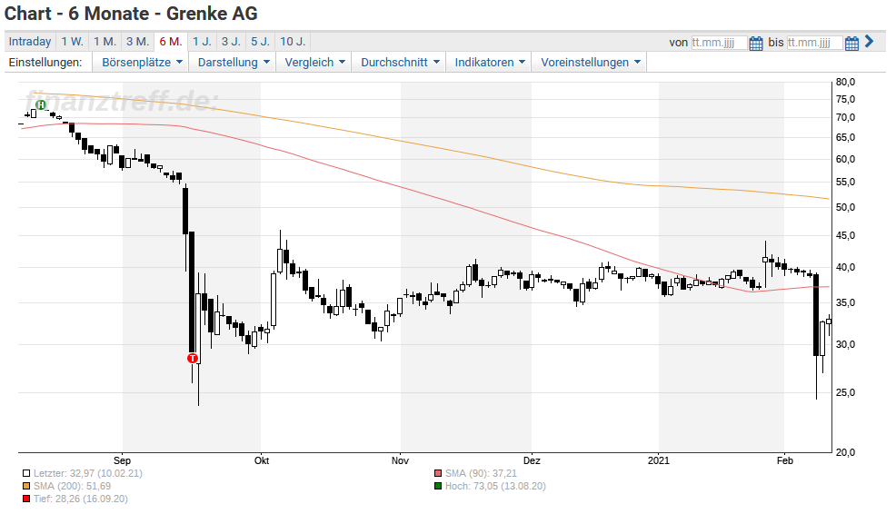Image resolution: width=896 pixels, height=514 pixels.
Task: Click the red Tief legend swatch
Action: pos(26,499)
